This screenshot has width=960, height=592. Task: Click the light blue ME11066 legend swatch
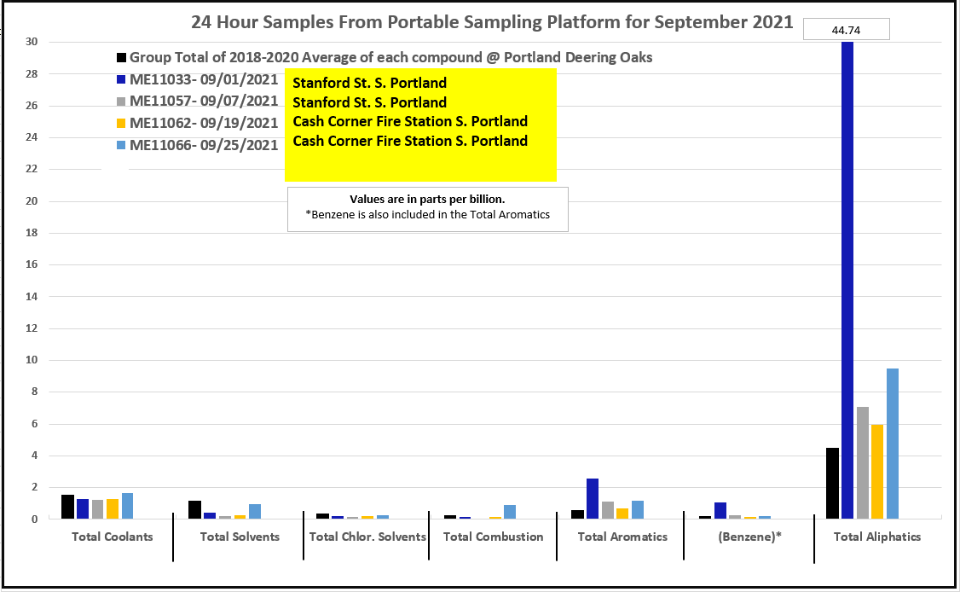tap(122, 146)
